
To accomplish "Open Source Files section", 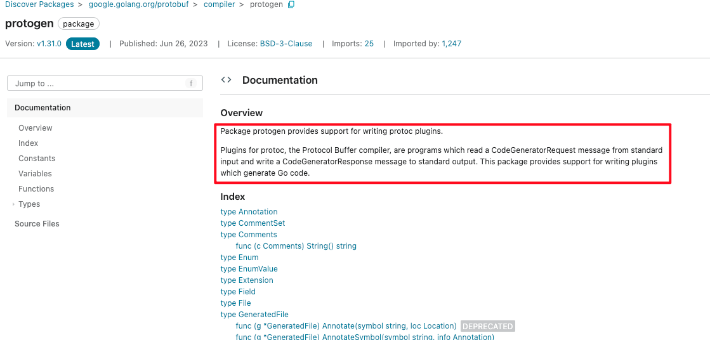I will click(37, 224).
